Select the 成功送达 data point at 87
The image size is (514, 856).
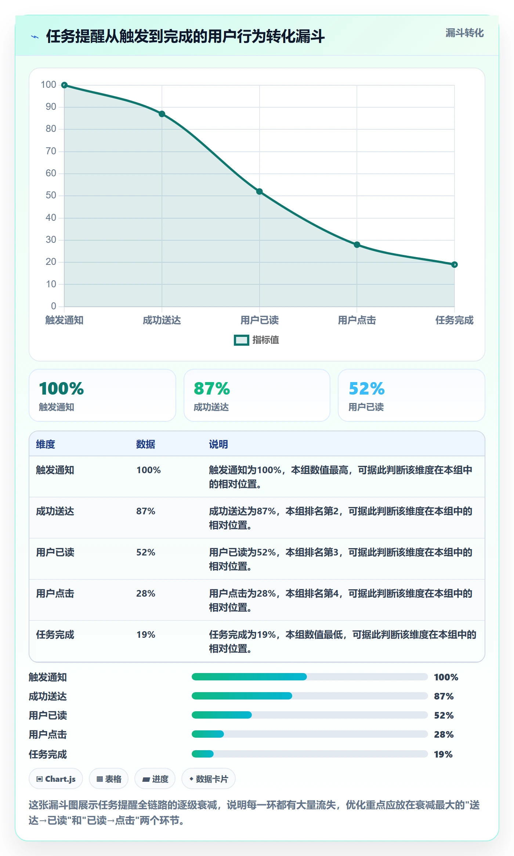[162, 114]
